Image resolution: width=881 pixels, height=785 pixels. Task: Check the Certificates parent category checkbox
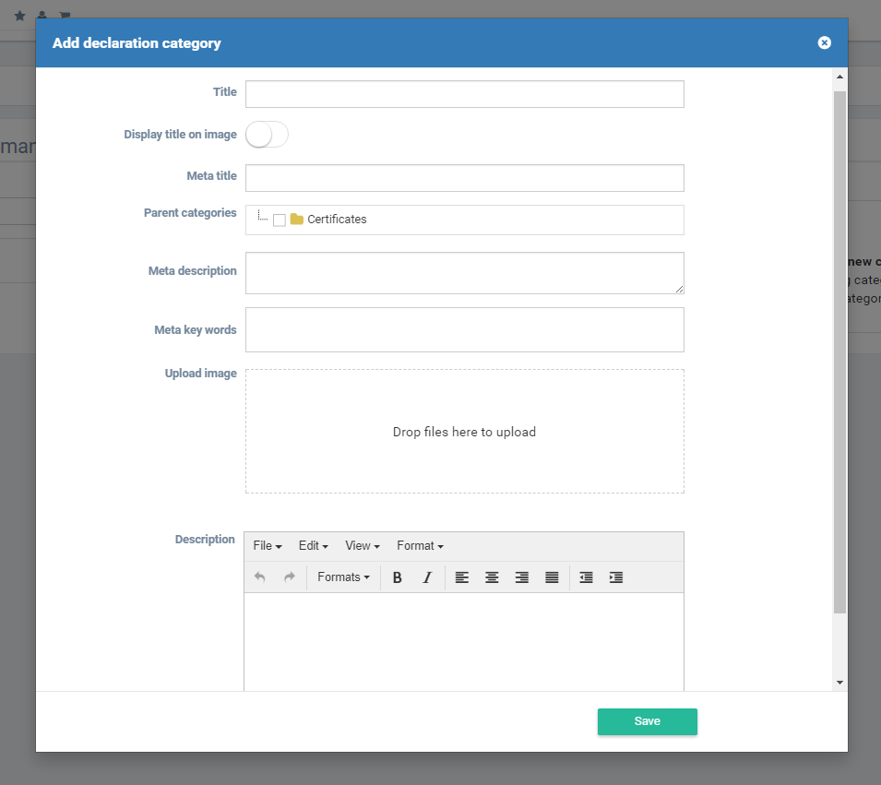pyautogui.click(x=280, y=220)
